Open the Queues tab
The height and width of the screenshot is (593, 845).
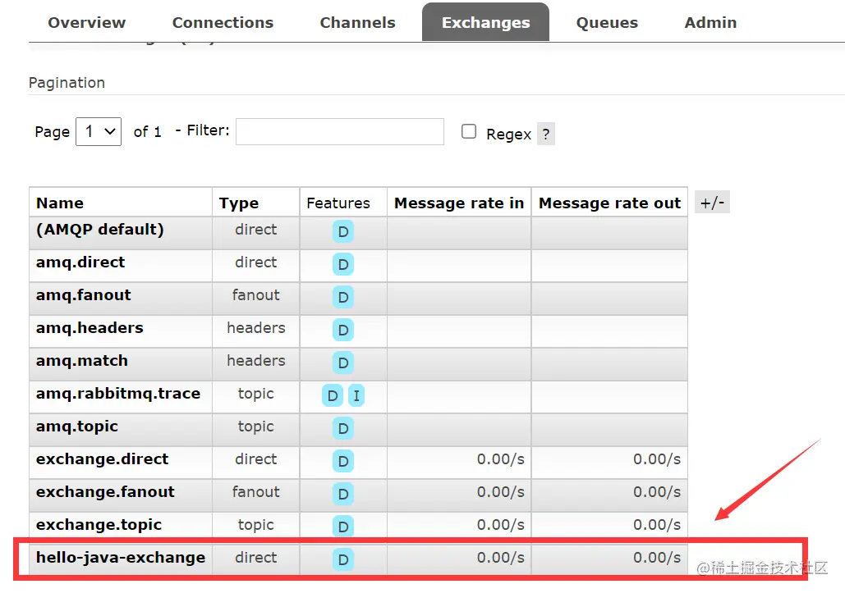pos(607,23)
